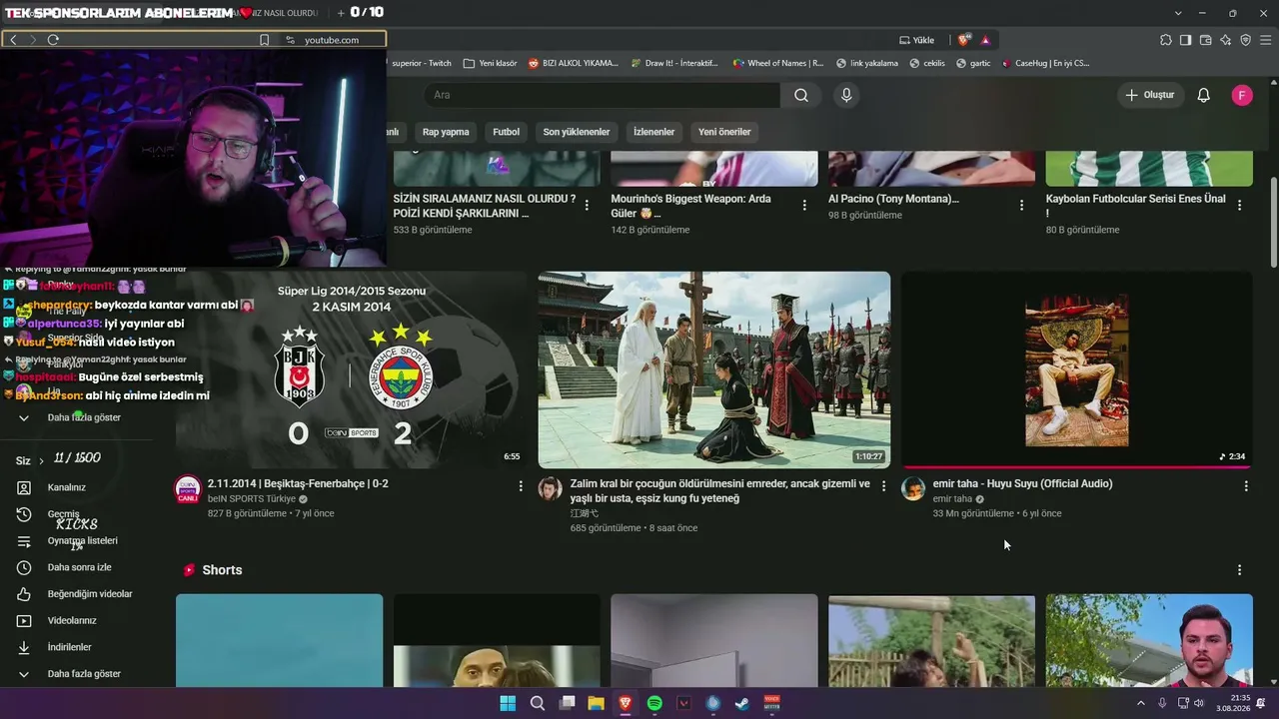
Task: Click the Shorts section heading
Action: tap(222, 570)
